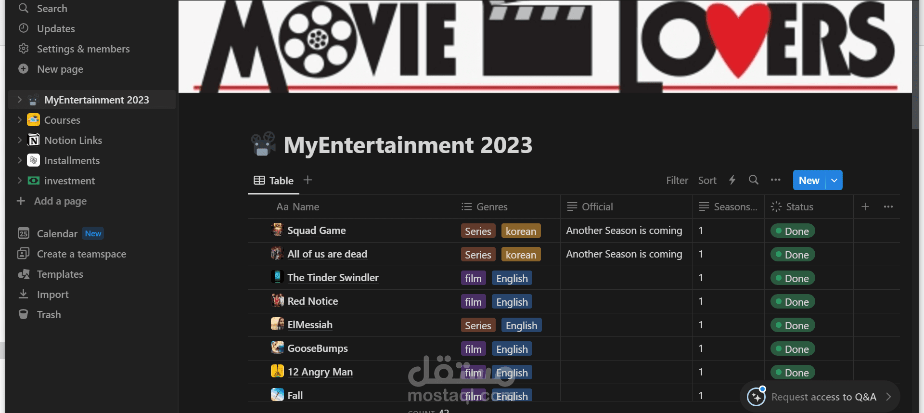
Task: Open Settings & members gear icon
Action: click(23, 49)
